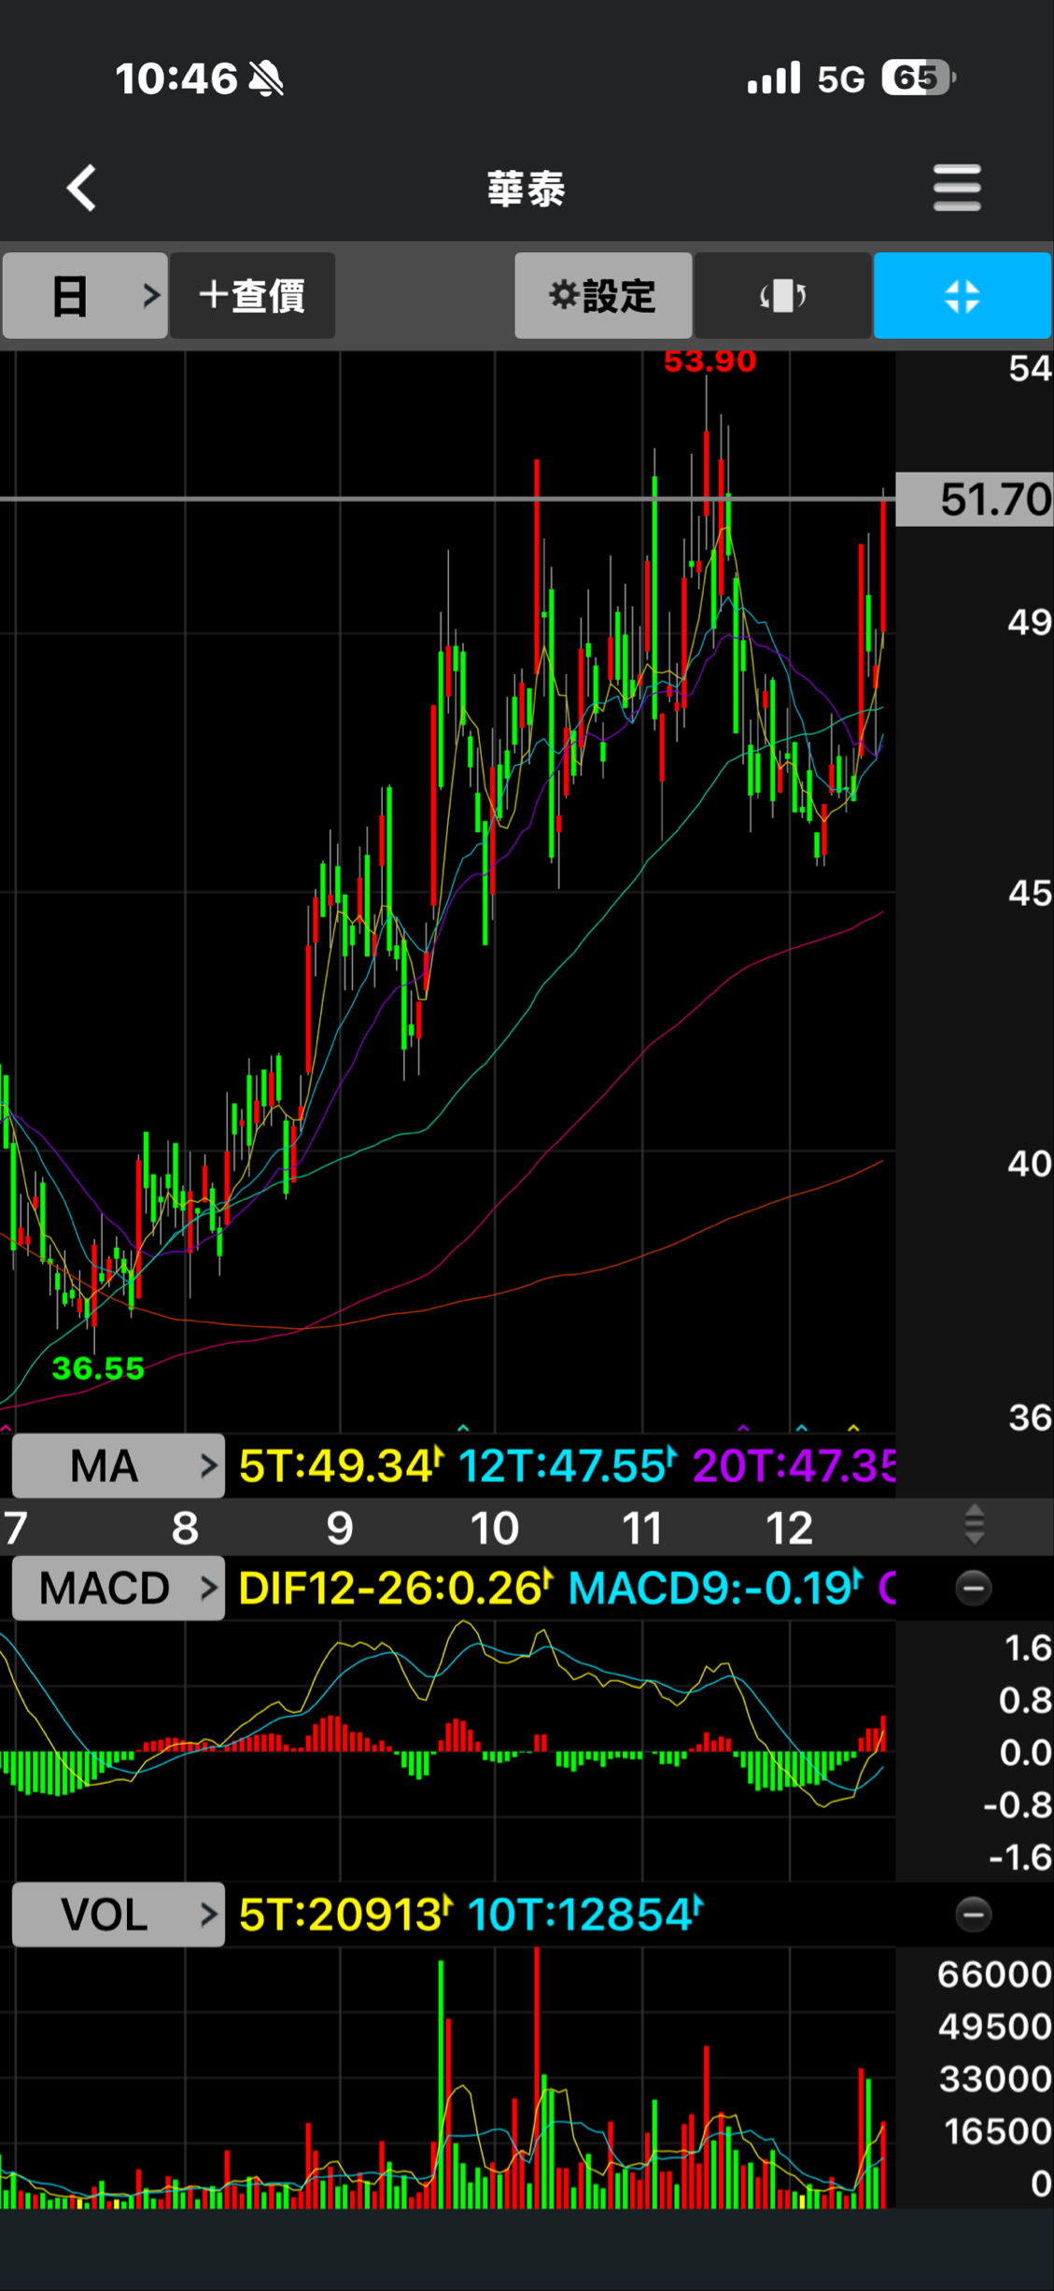Open the hamburger menu

click(x=957, y=188)
